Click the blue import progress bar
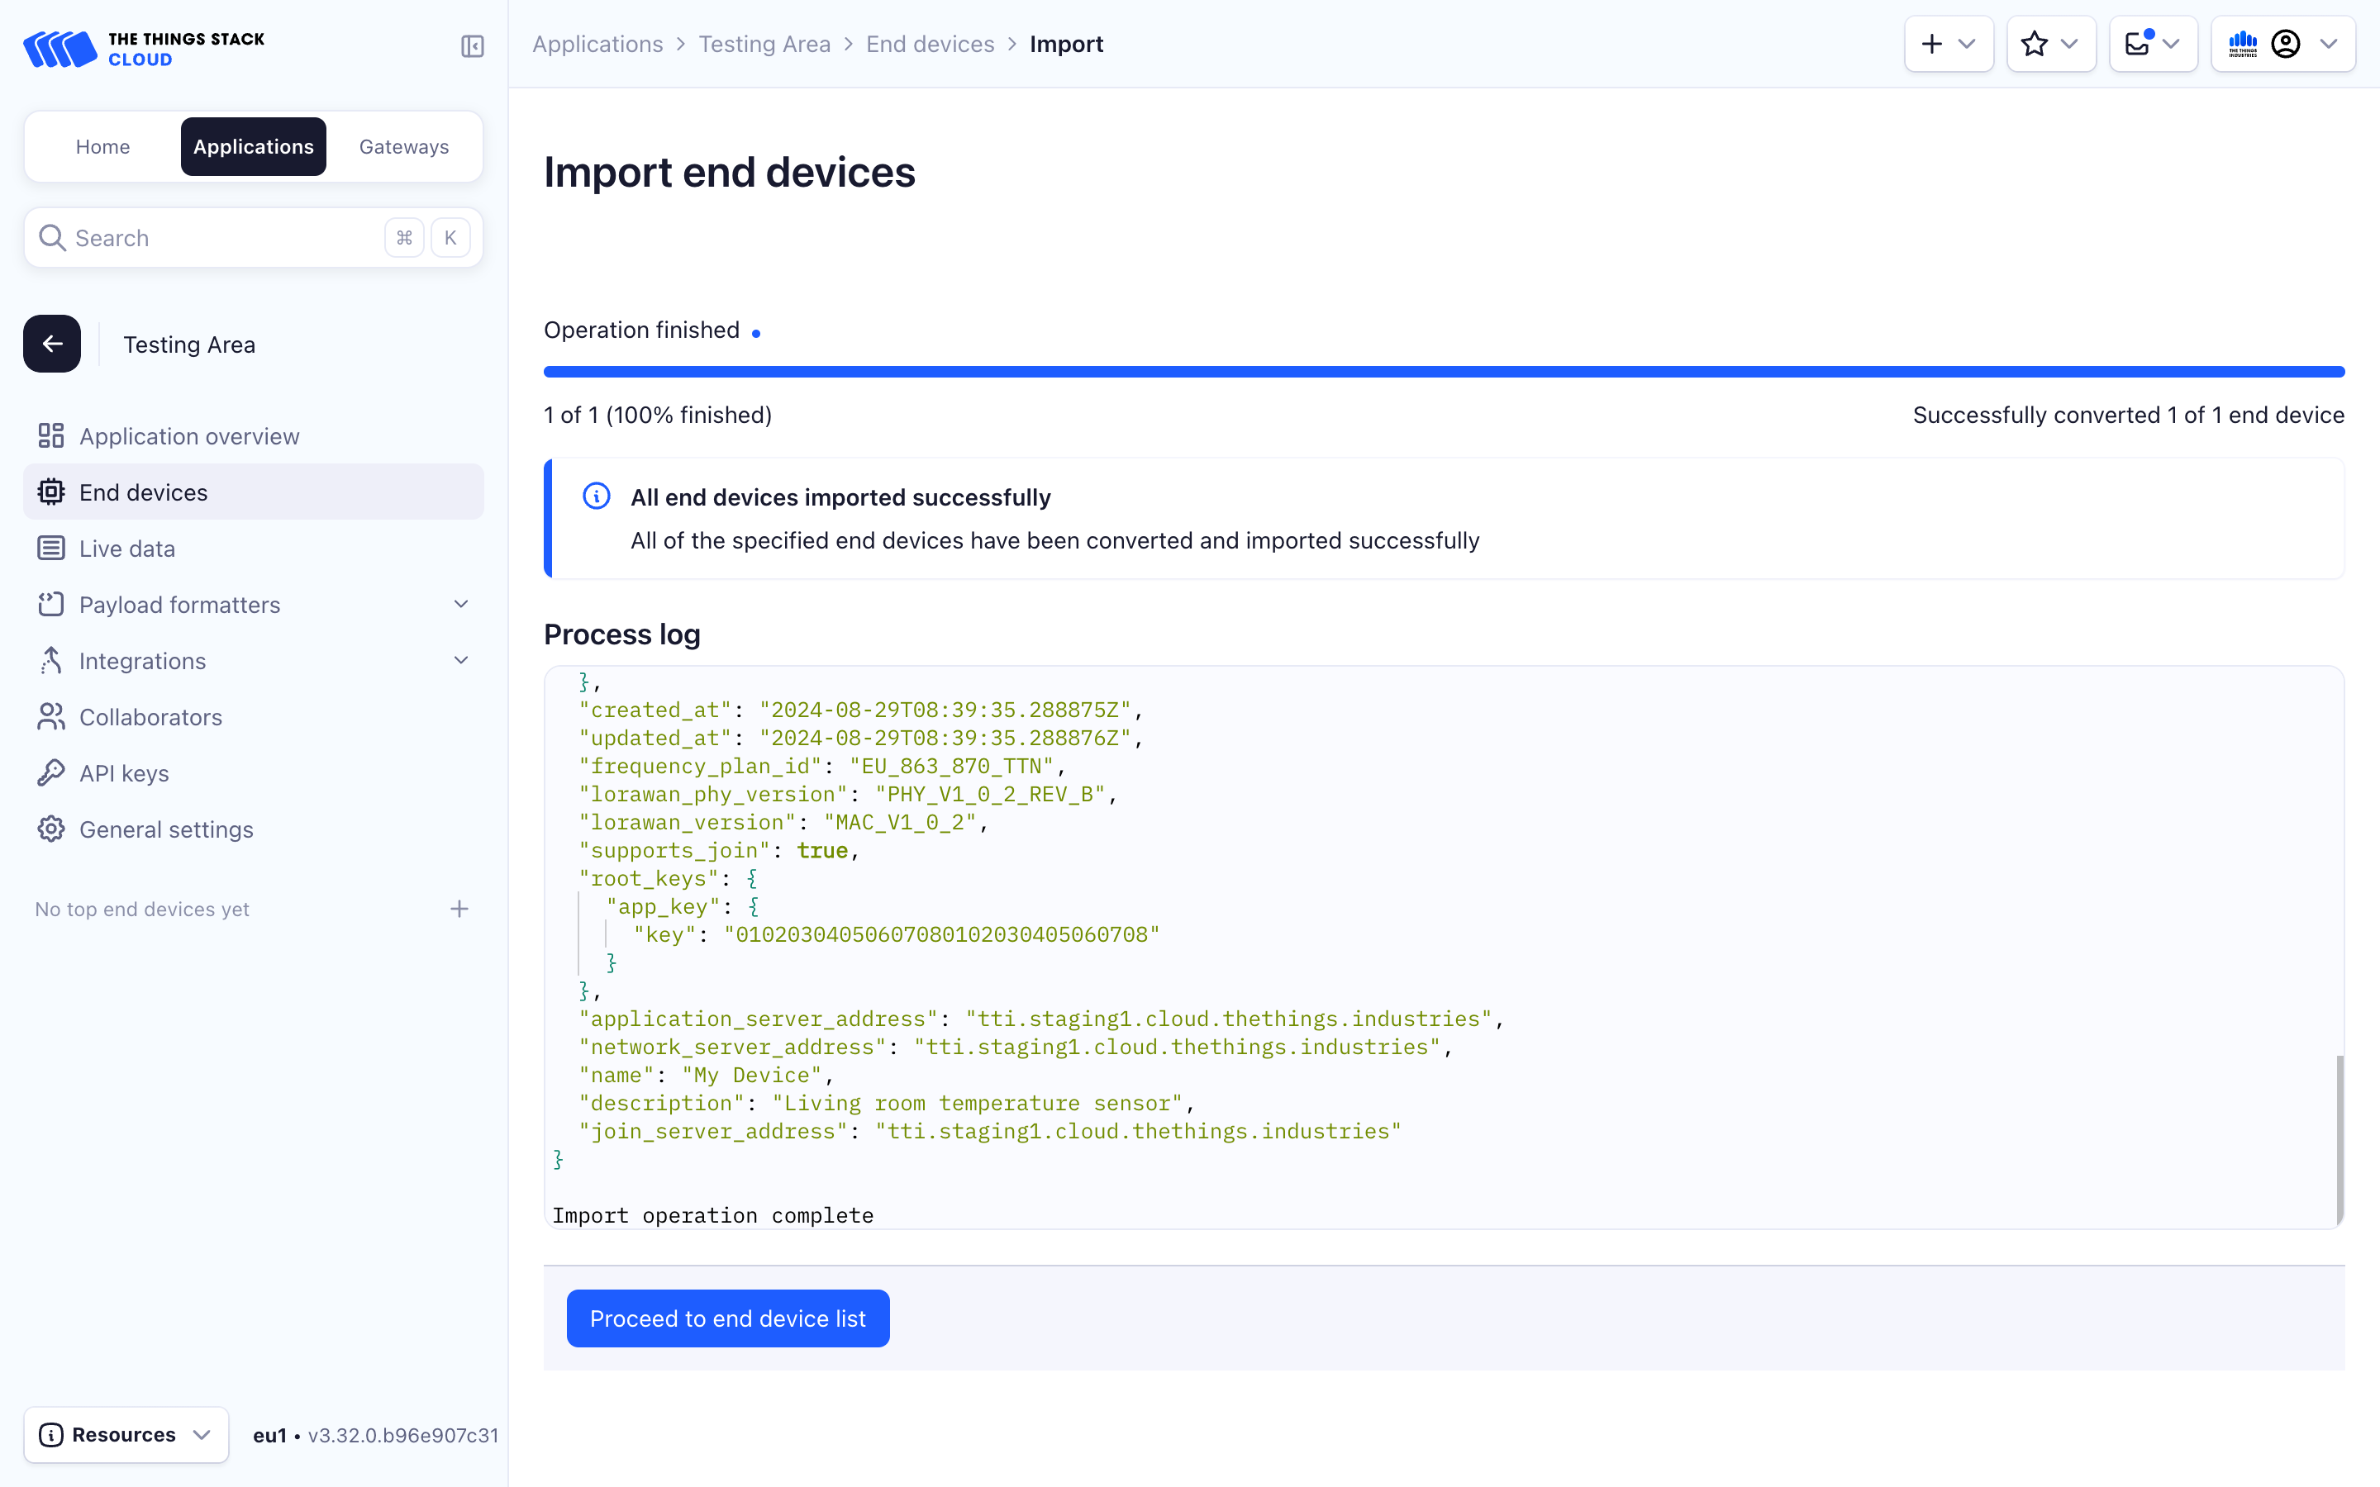 pos(1443,372)
